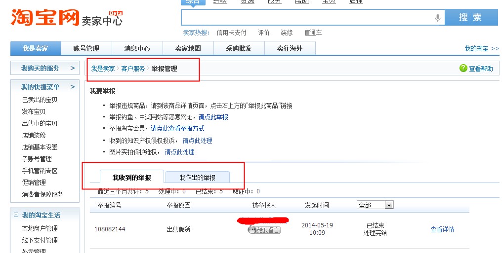Click 客户服务 in the breadcrumb
Viewport: 502px width, 253px height.
point(133,69)
